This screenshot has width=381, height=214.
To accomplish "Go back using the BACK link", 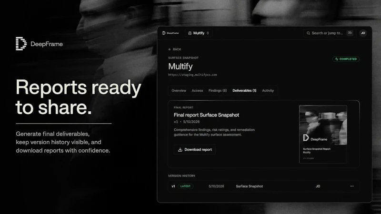I will pos(175,49).
